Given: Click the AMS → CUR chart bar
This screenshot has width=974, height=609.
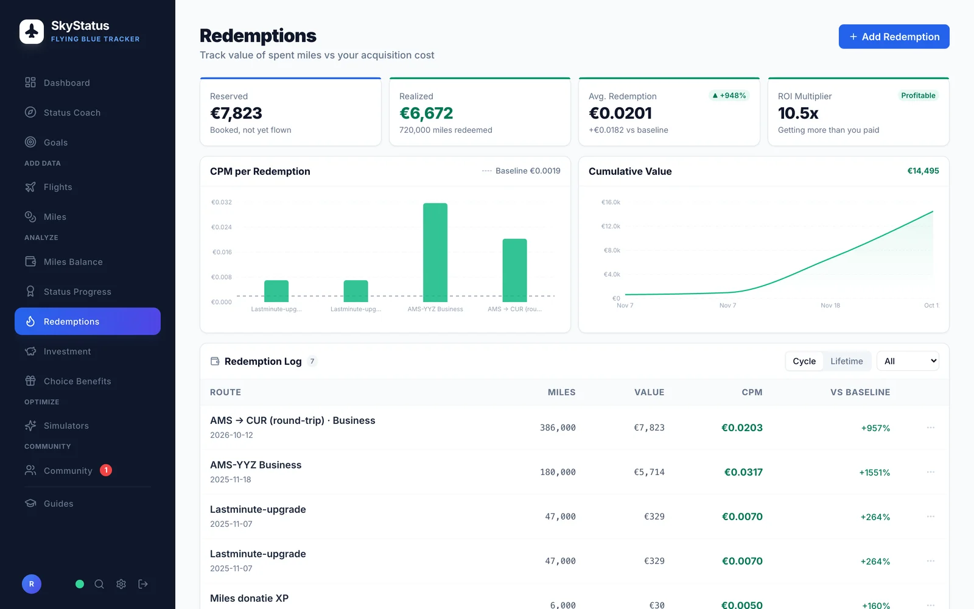Looking at the screenshot, I should click(514, 270).
